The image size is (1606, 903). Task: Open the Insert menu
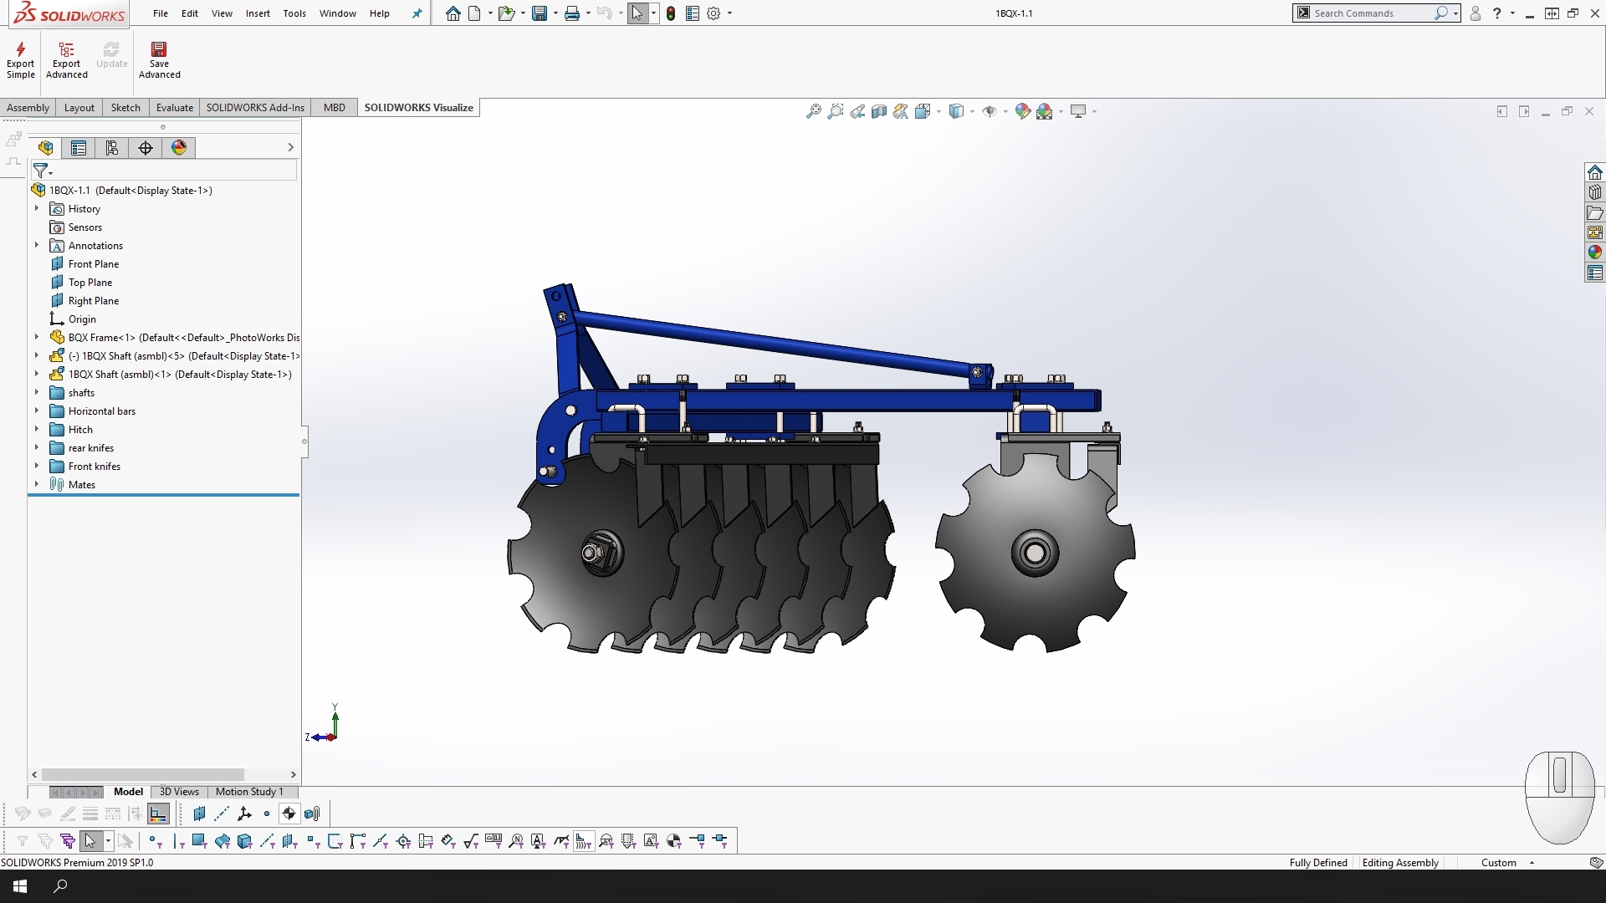[258, 13]
